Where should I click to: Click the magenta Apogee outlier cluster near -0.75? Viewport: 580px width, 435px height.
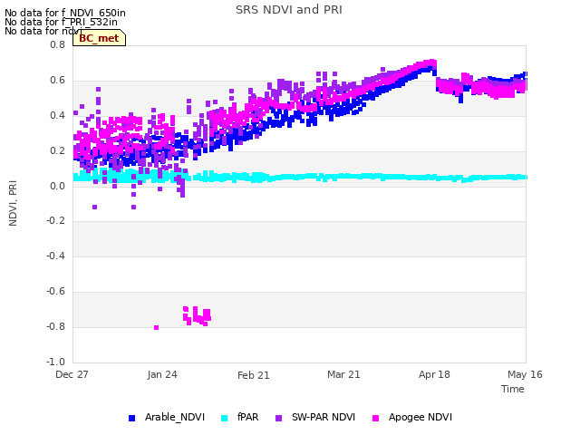coord(198,316)
